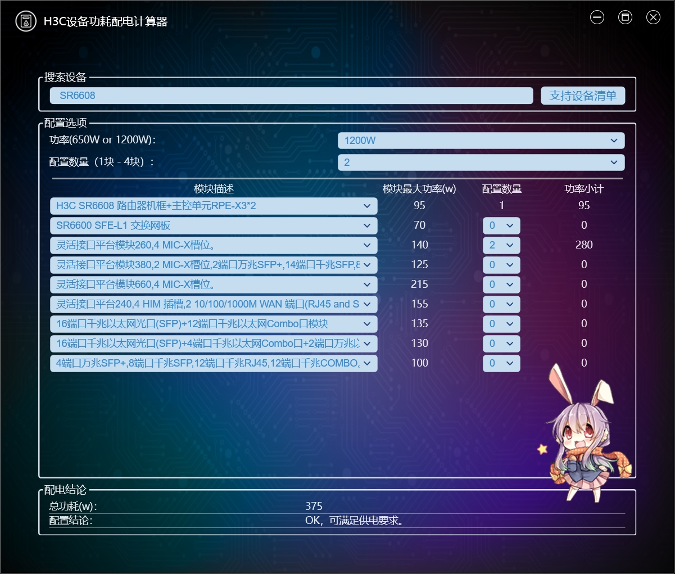
Task: Click the 功率(650W or 1200W) label
Action: point(103,140)
